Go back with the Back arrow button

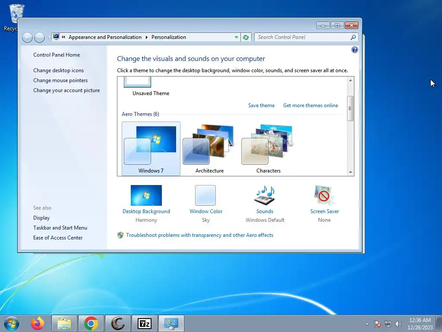[x=27, y=37]
